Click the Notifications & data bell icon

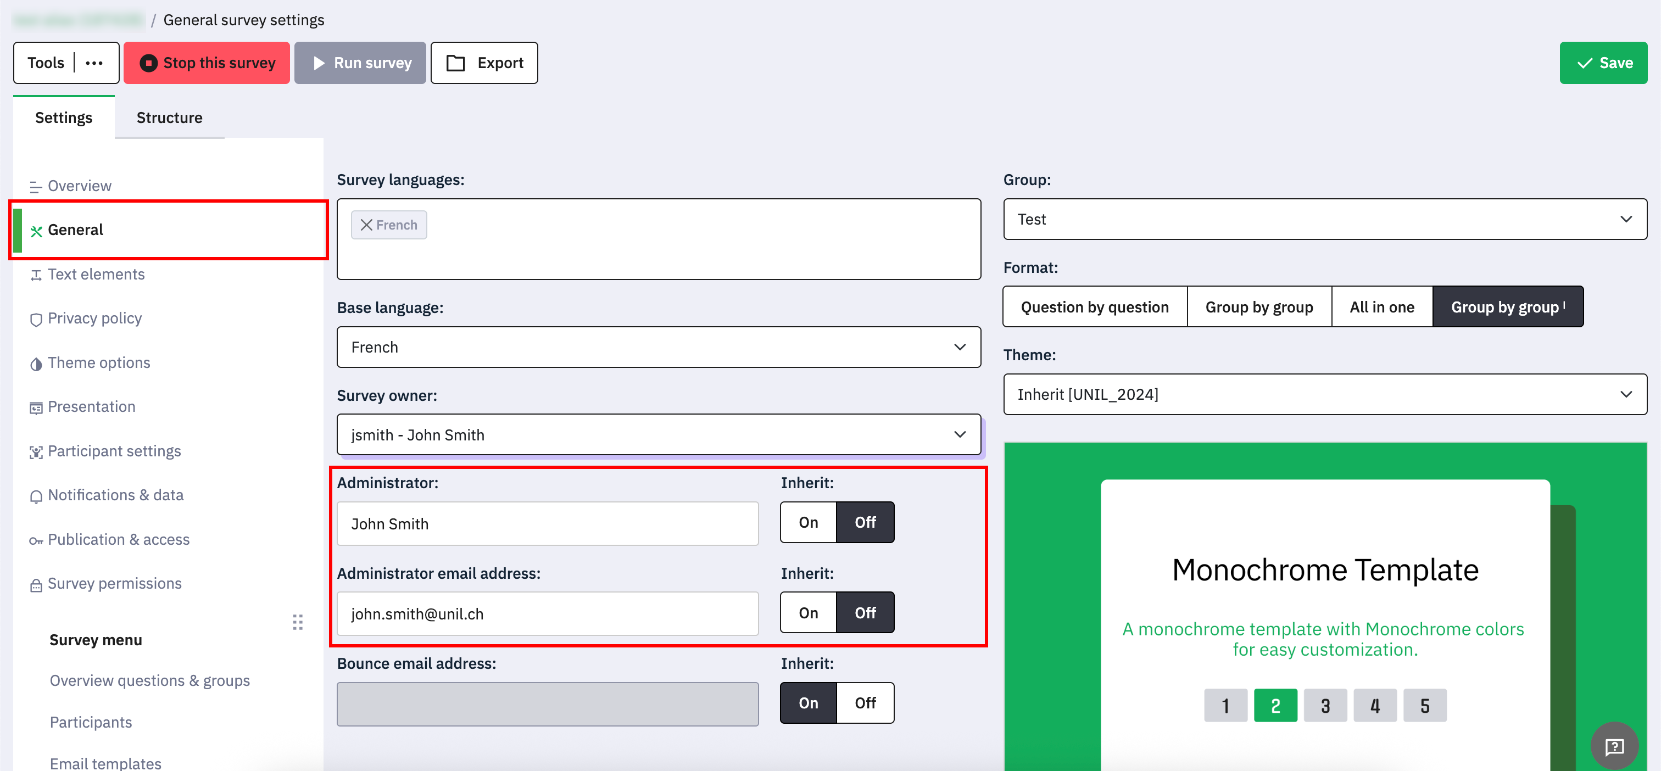tap(36, 496)
